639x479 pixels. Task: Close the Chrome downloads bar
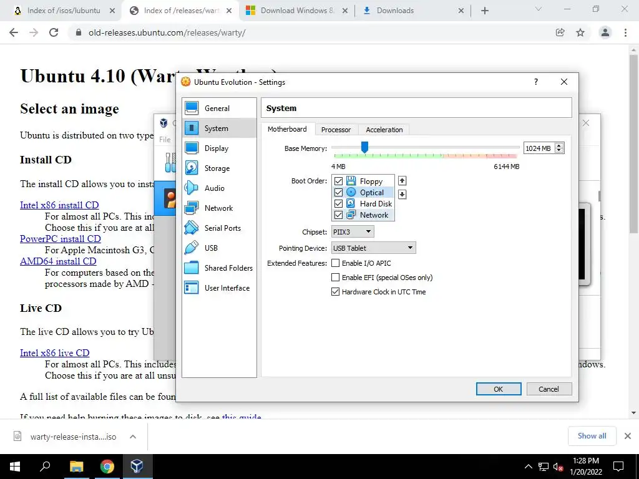tap(628, 436)
